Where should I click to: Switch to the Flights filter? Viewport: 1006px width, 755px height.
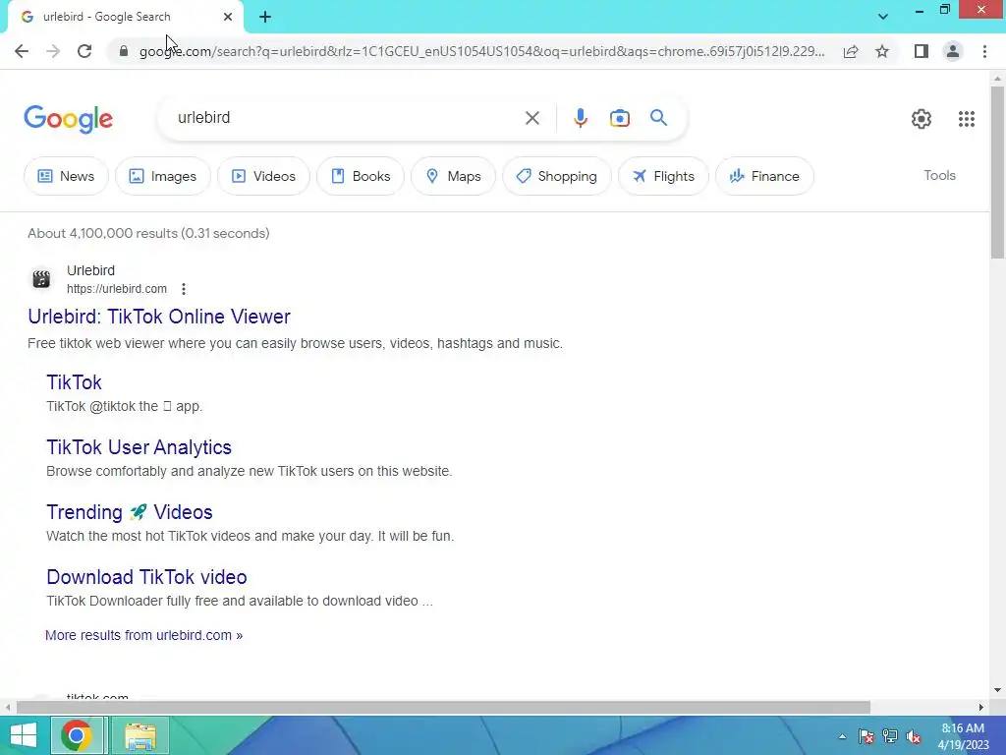pos(663,176)
